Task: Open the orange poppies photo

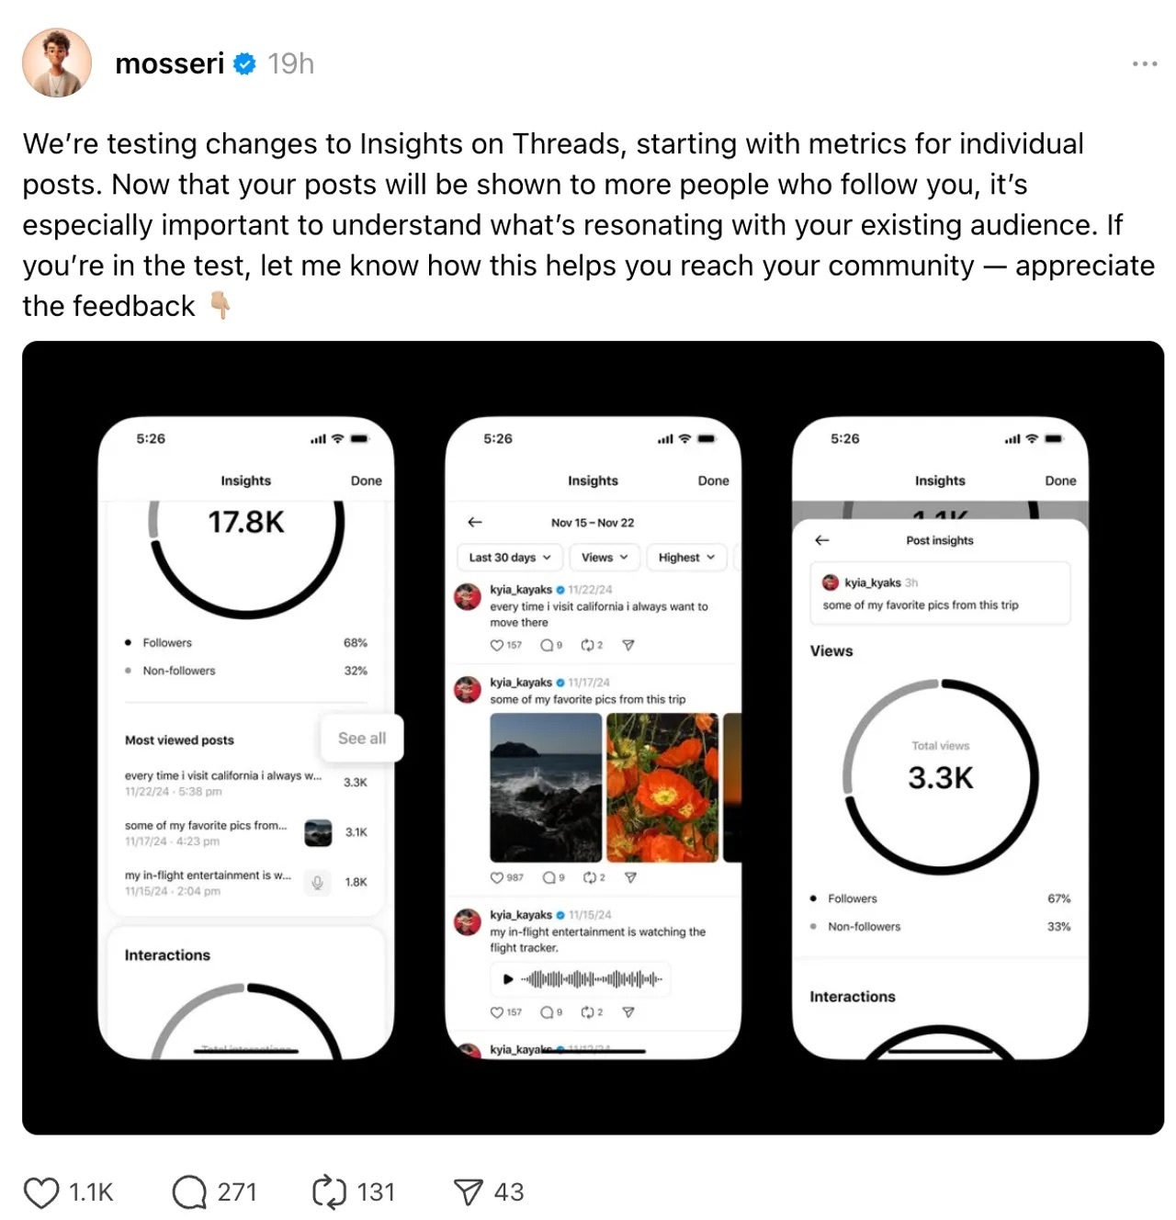Action: (x=661, y=787)
